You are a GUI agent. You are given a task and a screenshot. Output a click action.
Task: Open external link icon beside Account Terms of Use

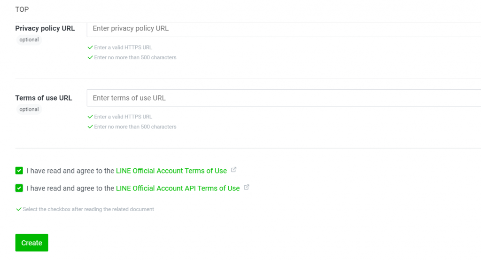[x=234, y=169]
